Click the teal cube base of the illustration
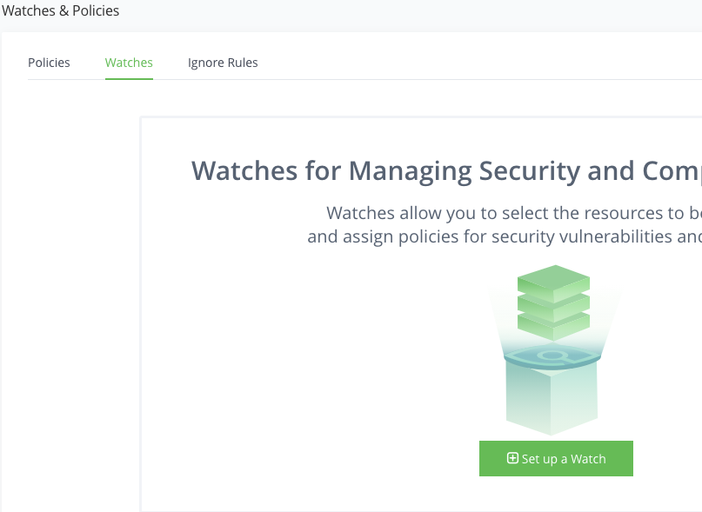 [x=553, y=398]
